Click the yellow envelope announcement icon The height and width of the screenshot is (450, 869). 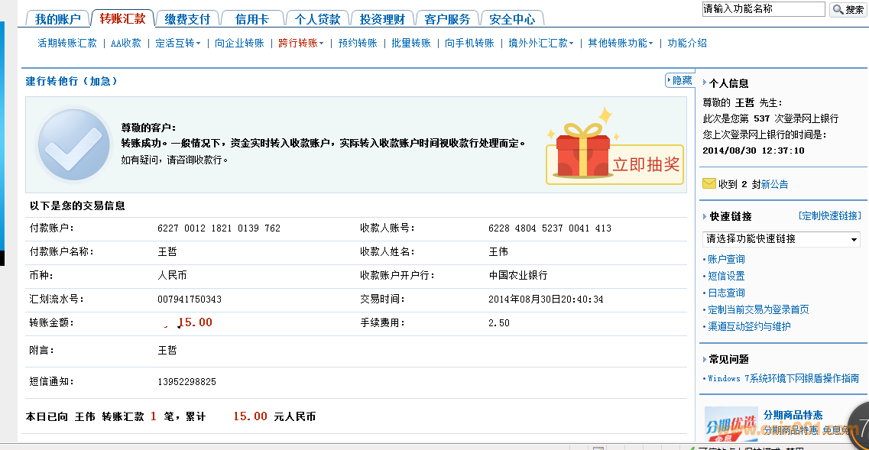tap(708, 183)
